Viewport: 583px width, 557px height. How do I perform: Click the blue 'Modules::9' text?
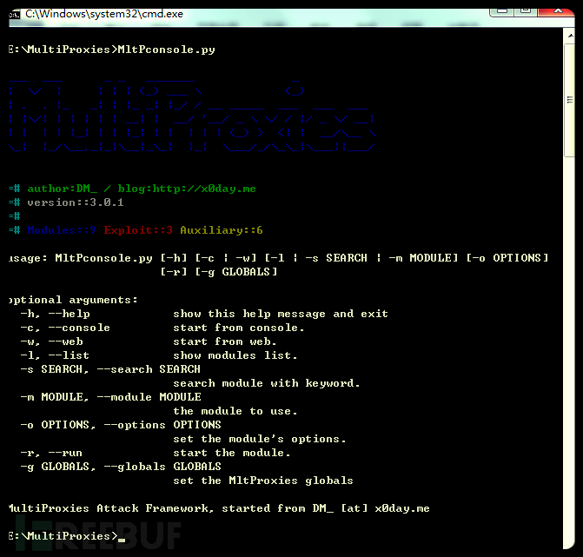coord(62,230)
